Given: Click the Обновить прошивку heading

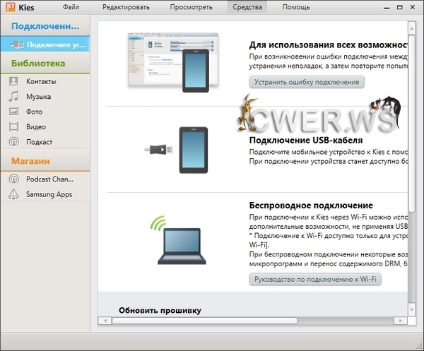Looking at the screenshot, I should [x=160, y=311].
